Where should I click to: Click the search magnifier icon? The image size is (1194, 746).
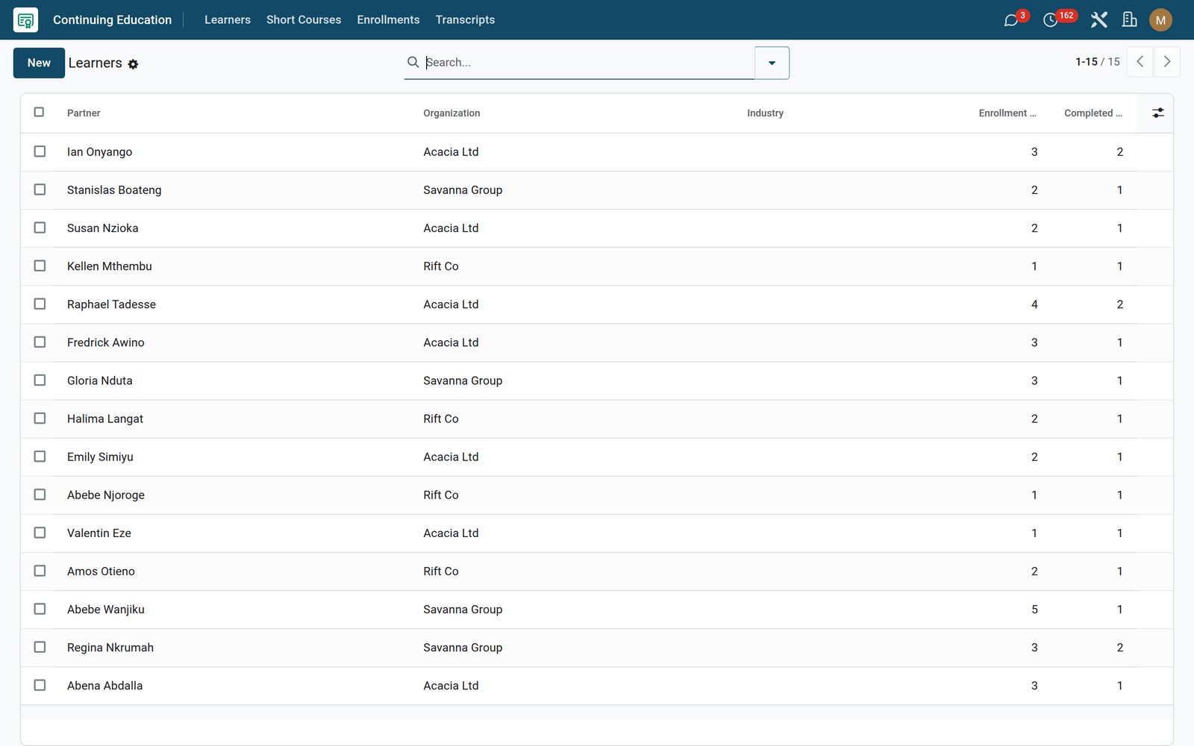pyautogui.click(x=413, y=62)
